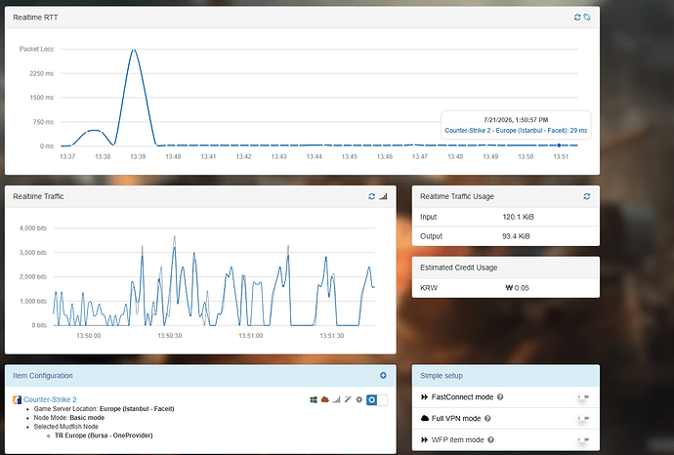Image resolution: width=674 pixels, height=455 pixels.
Task: Click the 'FastConnect mode' label
Action: [x=462, y=397]
